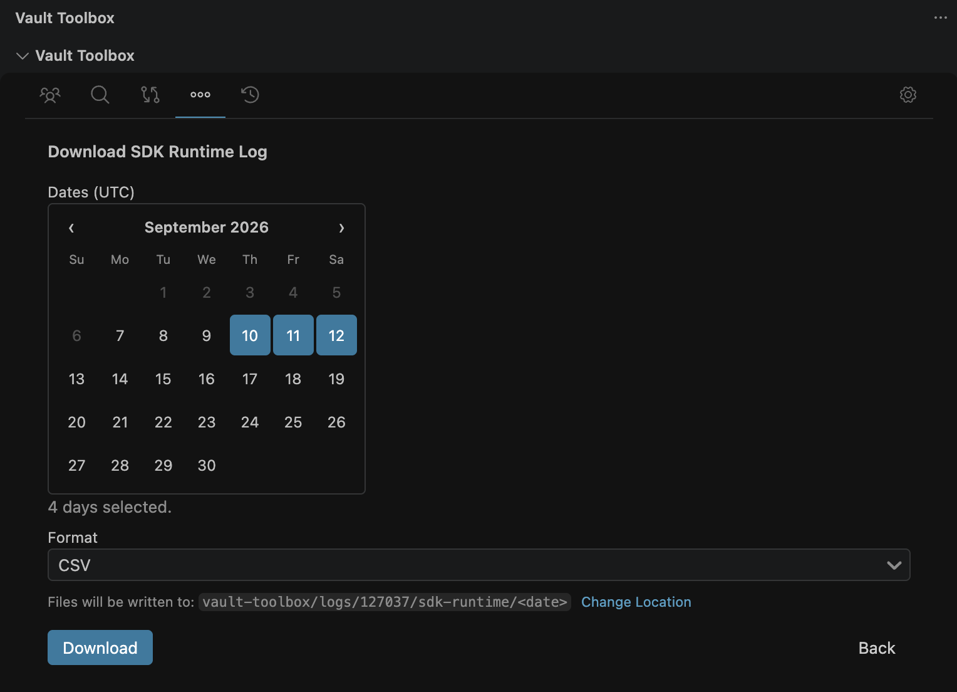This screenshot has width=957, height=692.
Task: Select September 8 in the calendar
Action: pyautogui.click(x=163, y=335)
